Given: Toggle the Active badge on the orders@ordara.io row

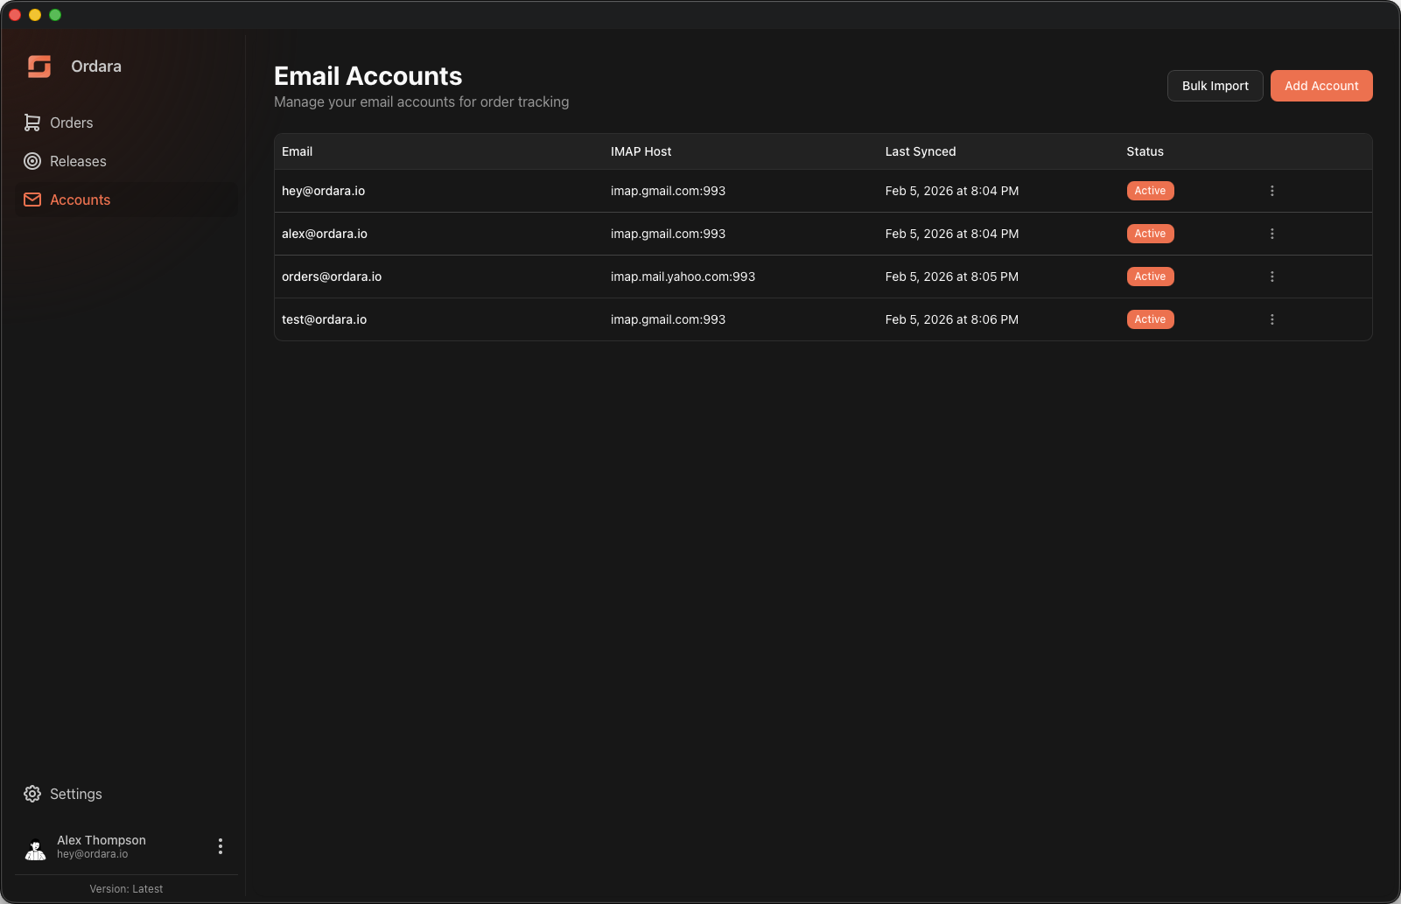Looking at the screenshot, I should (1150, 276).
